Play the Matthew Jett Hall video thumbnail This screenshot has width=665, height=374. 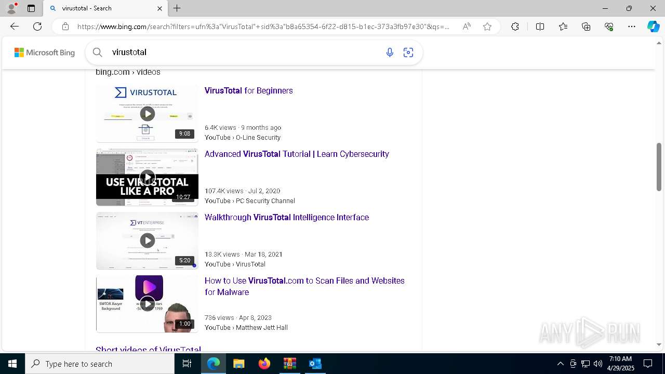[x=147, y=304]
